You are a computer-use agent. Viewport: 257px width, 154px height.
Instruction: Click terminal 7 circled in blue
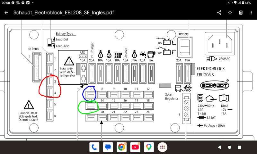point(91,95)
